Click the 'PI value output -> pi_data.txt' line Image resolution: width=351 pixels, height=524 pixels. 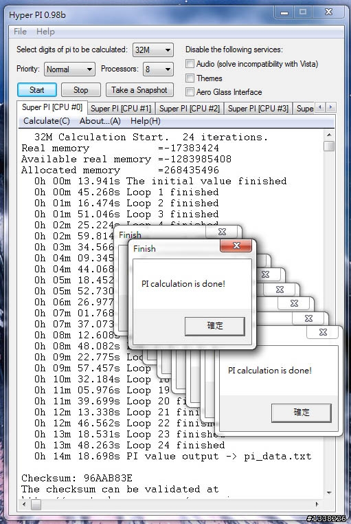click(173, 456)
